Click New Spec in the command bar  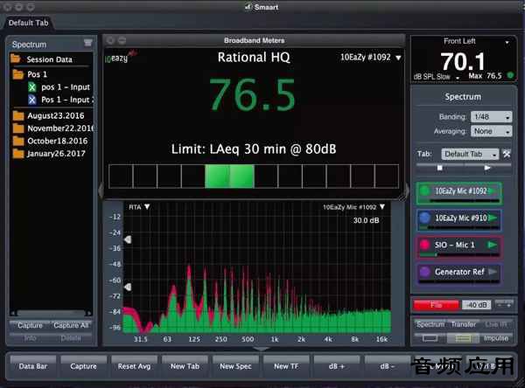point(235,366)
